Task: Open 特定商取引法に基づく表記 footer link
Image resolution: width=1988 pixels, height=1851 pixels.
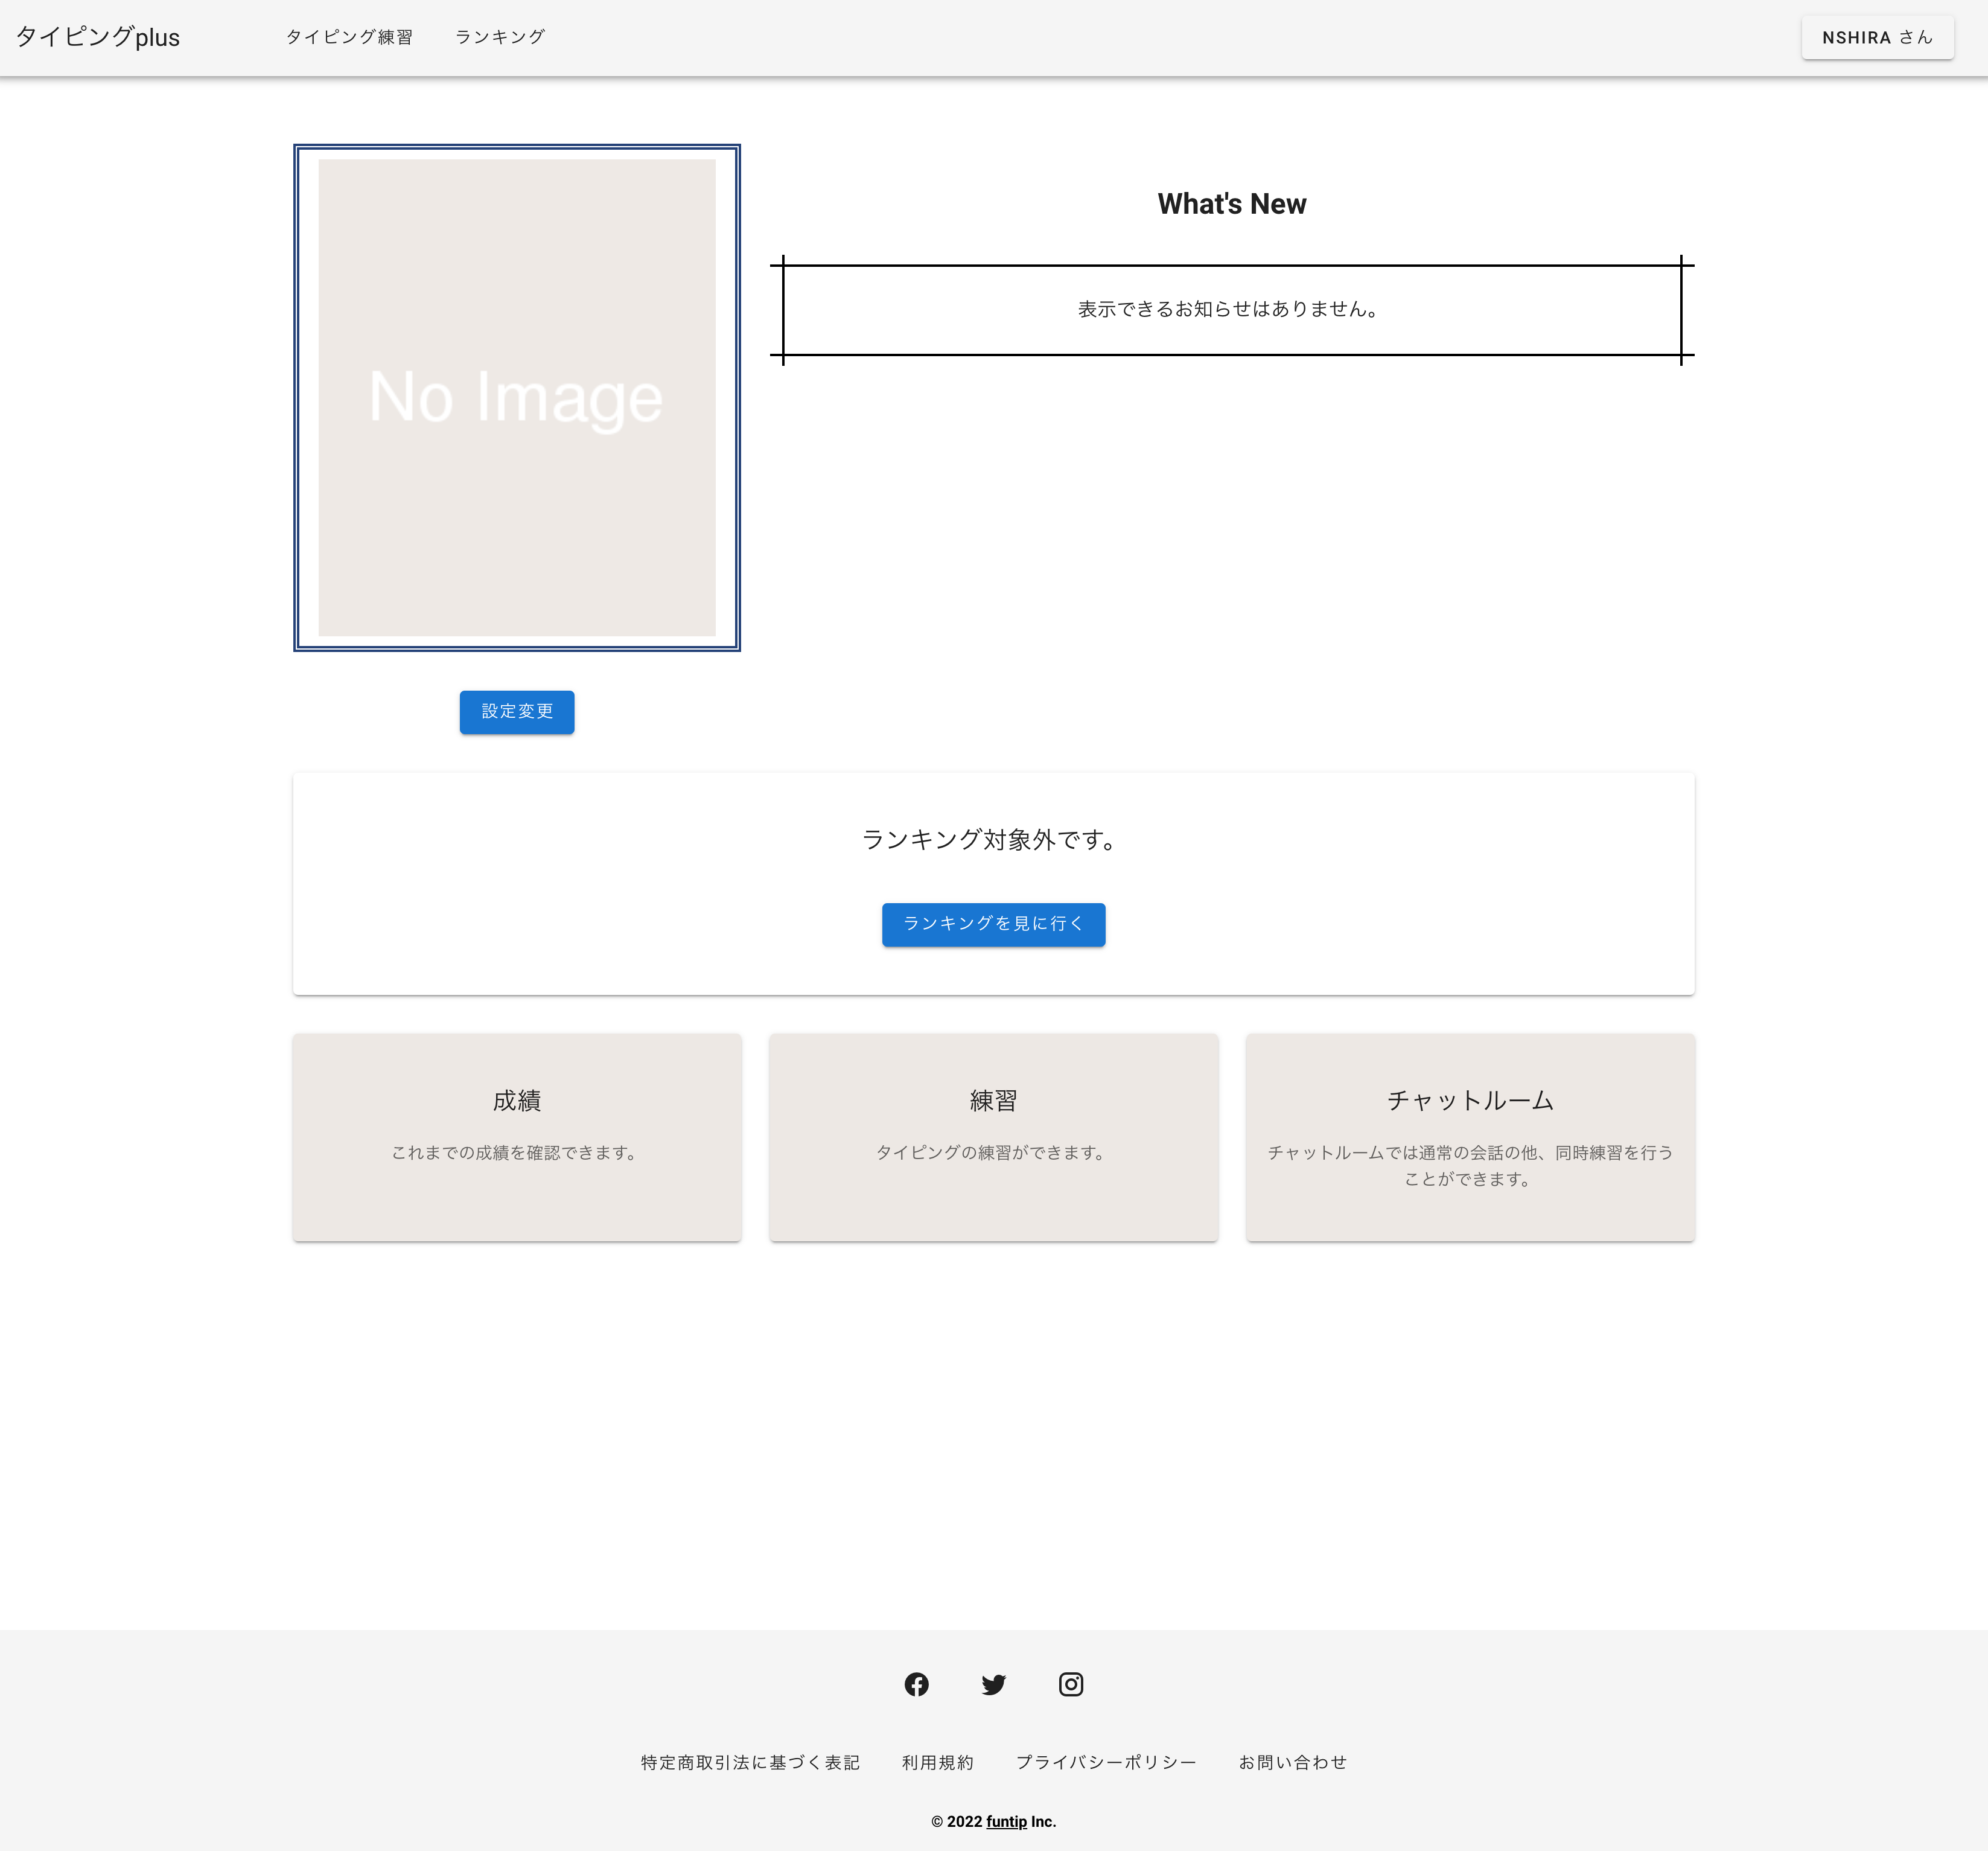Action: click(750, 1762)
